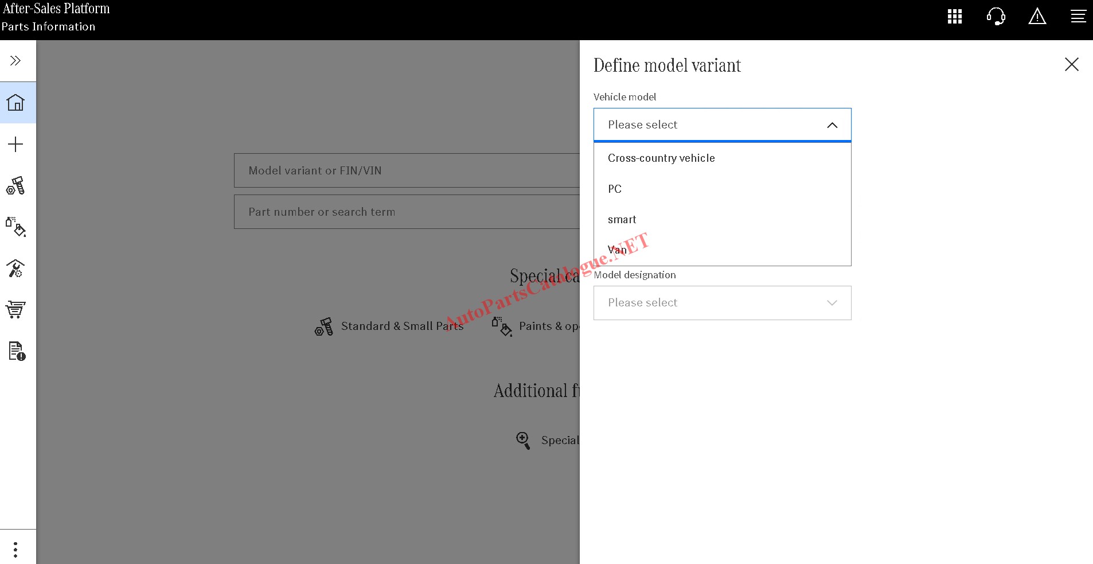The width and height of the screenshot is (1093, 564).
Task: Select smart from vehicle model options
Action: pos(622,220)
